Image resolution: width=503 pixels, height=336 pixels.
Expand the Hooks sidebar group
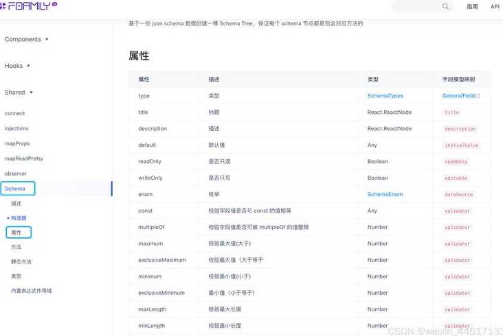pyautogui.click(x=17, y=66)
